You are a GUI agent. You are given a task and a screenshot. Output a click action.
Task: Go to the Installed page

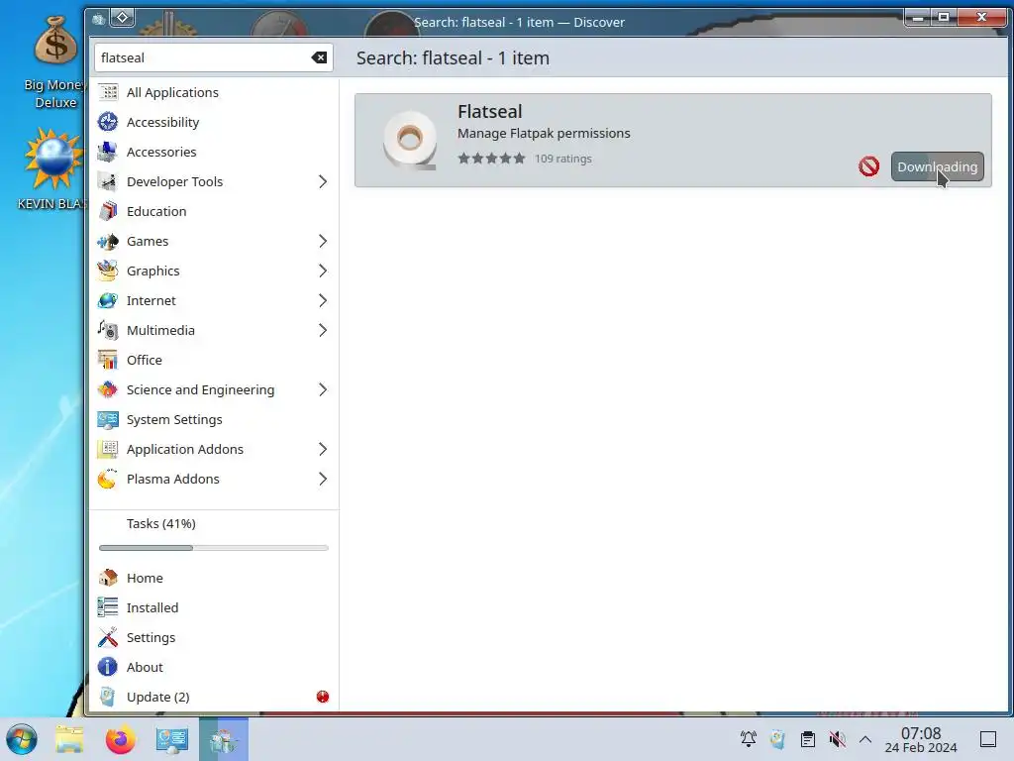(214, 607)
